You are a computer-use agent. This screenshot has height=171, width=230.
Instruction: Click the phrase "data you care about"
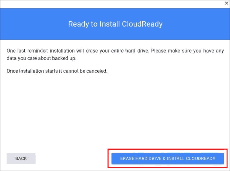point(28,58)
